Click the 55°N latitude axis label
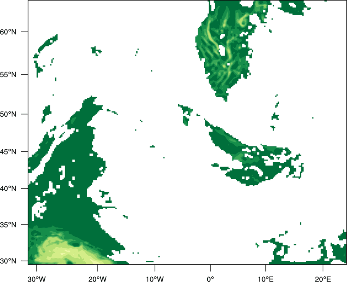 [8, 75]
